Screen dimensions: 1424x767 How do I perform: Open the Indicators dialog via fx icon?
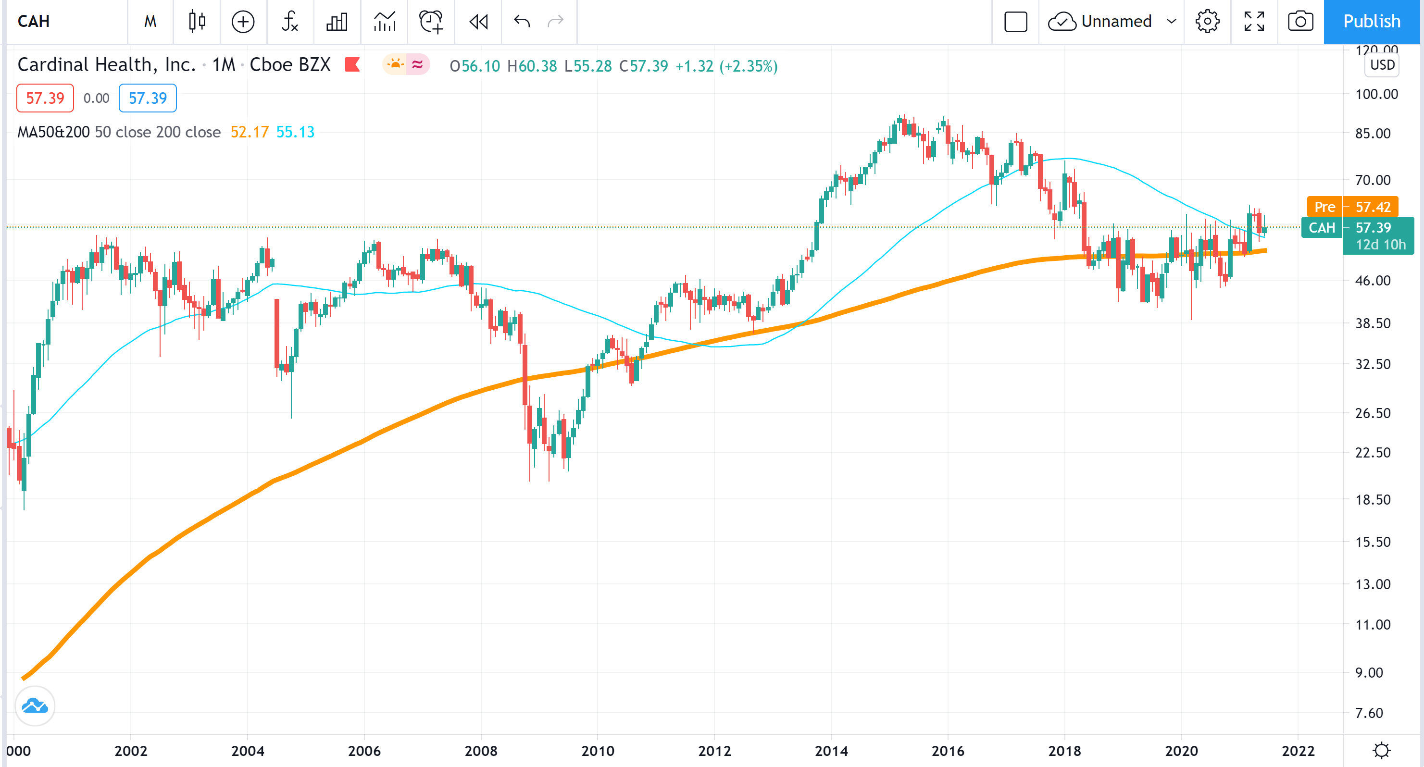click(289, 22)
